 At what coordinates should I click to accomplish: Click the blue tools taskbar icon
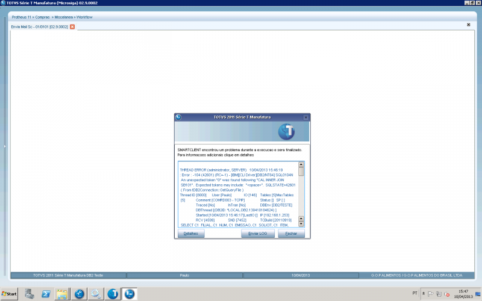(x=80, y=294)
